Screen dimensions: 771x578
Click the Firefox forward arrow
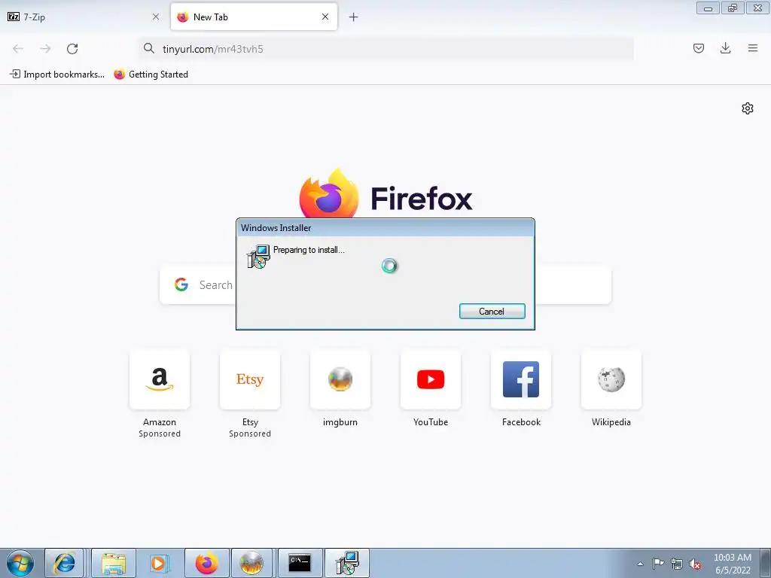coord(45,49)
